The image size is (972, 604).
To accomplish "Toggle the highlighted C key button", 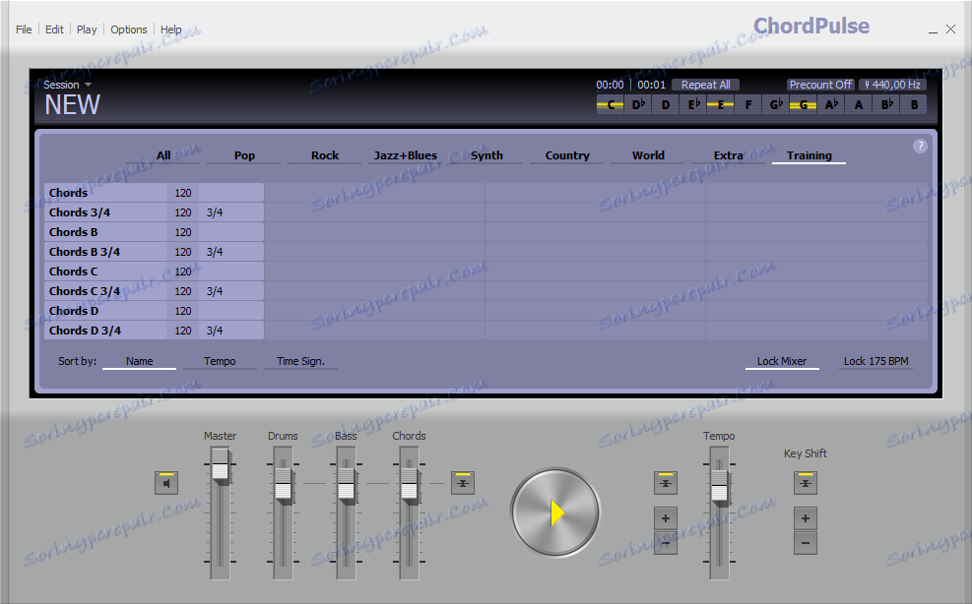I will [610, 103].
